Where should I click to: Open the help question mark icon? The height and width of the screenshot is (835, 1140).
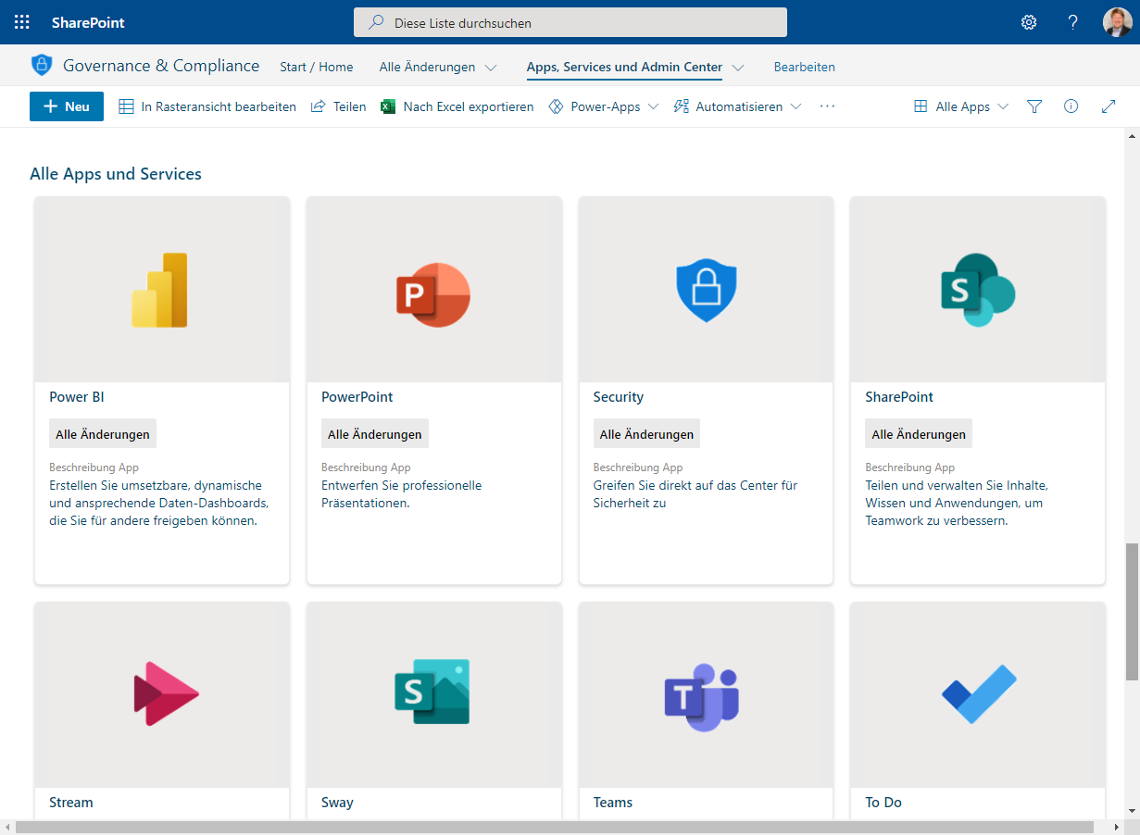pyautogui.click(x=1073, y=22)
